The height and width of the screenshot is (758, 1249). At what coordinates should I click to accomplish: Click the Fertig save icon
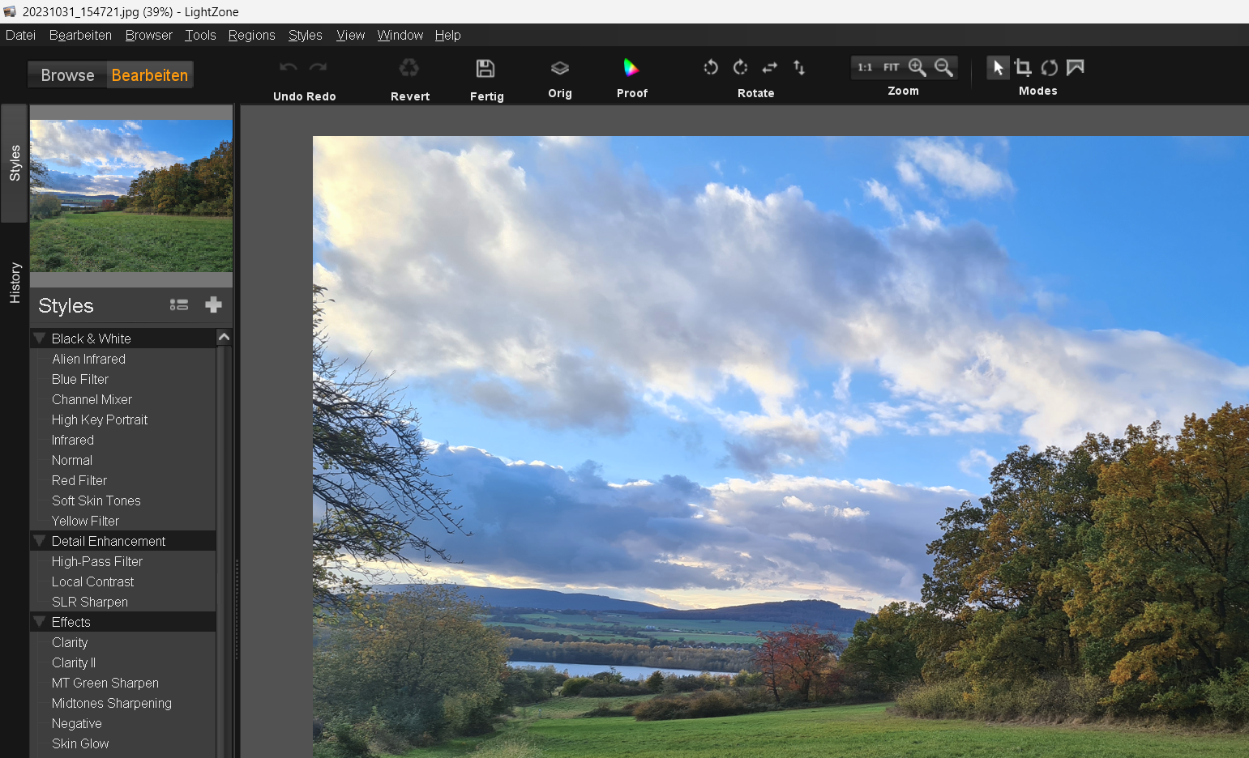point(485,69)
